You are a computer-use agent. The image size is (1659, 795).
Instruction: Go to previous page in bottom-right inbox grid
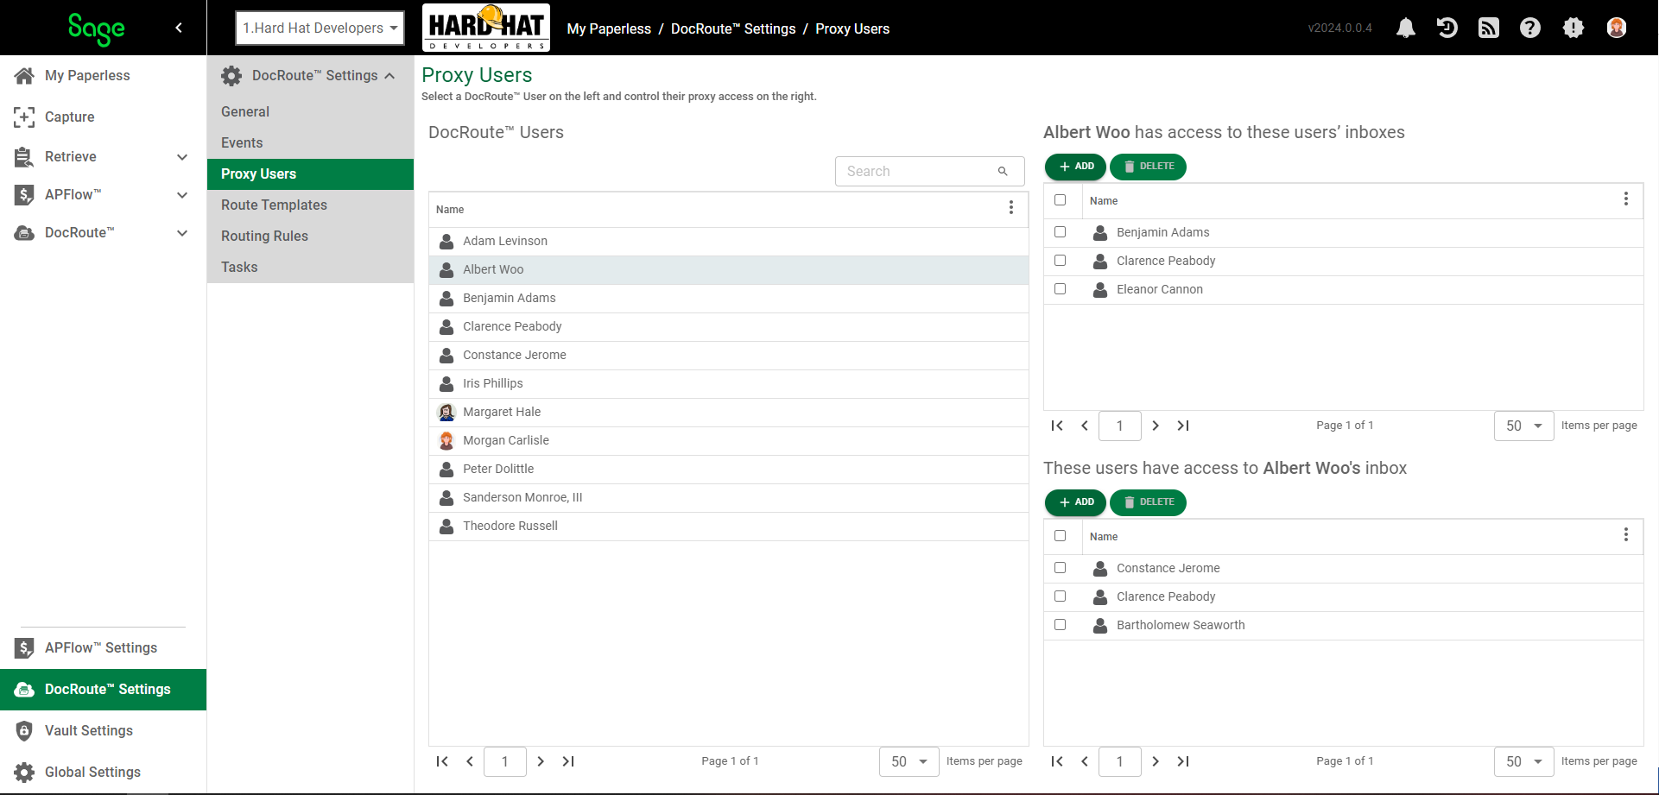tap(1085, 761)
